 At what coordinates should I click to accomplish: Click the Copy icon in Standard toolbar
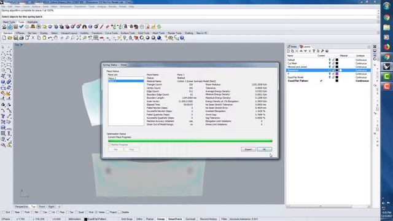(39, 38)
